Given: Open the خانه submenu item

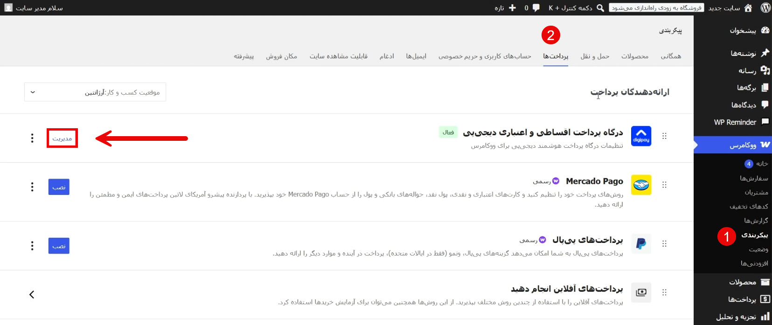Looking at the screenshot, I should click(762, 164).
